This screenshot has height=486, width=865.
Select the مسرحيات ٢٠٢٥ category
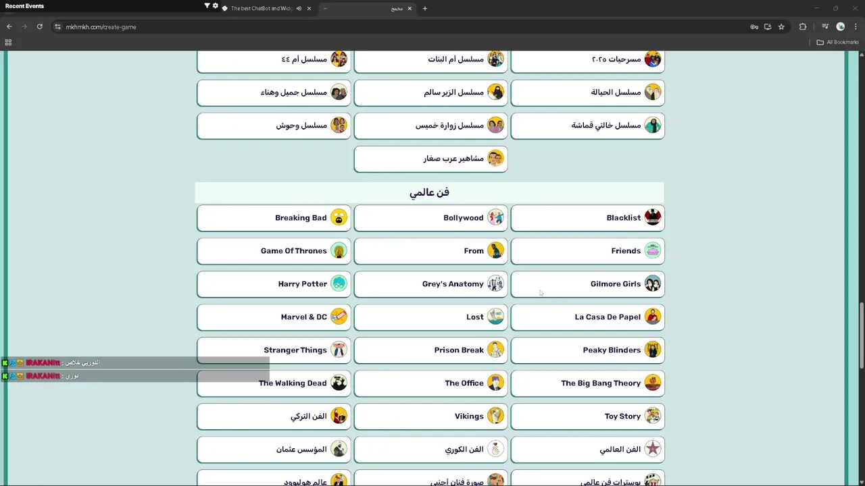click(x=587, y=59)
